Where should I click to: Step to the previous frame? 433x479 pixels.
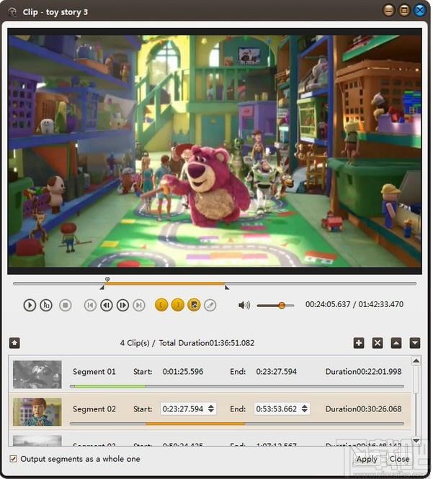click(x=106, y=305)
